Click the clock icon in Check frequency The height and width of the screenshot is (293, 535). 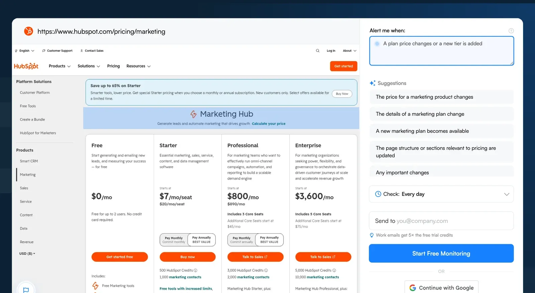(x=378, y=194)
